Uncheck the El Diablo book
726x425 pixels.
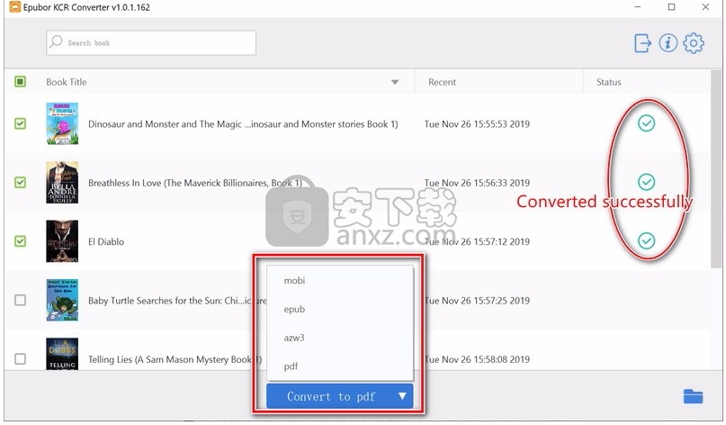click(x=20, y=241)
